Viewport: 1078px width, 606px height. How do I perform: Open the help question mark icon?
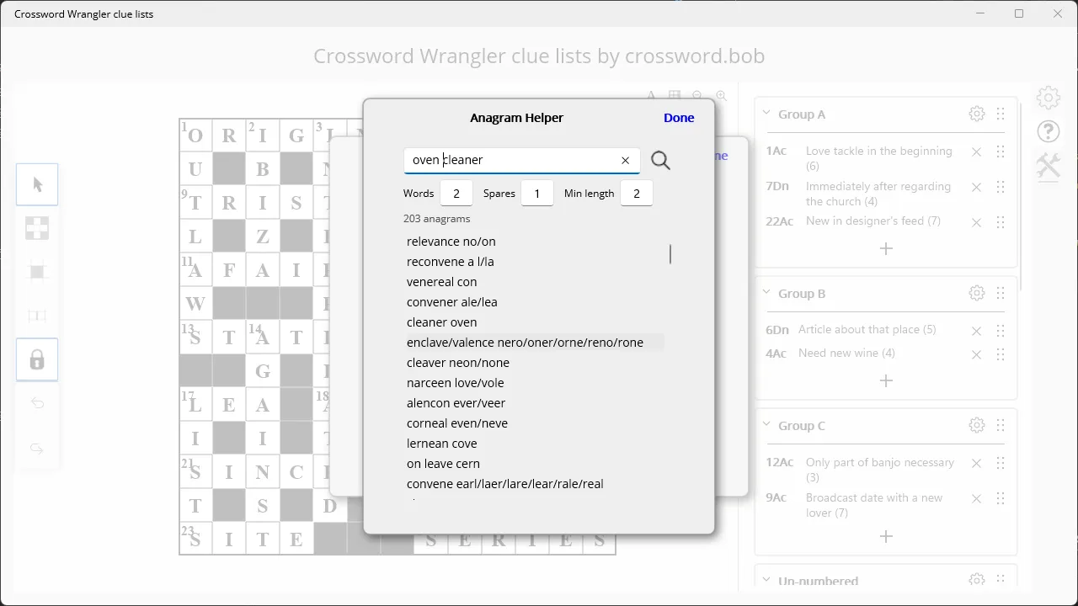click(1048, 131)
